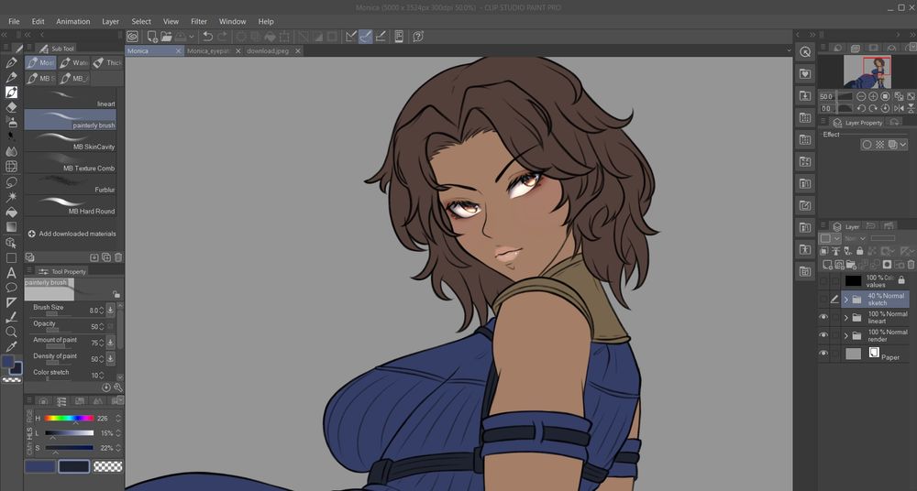Image resolution: width=917 pixels, height=491 pixels.
Task: Select the Pencil tool
Action: [11, 77]
